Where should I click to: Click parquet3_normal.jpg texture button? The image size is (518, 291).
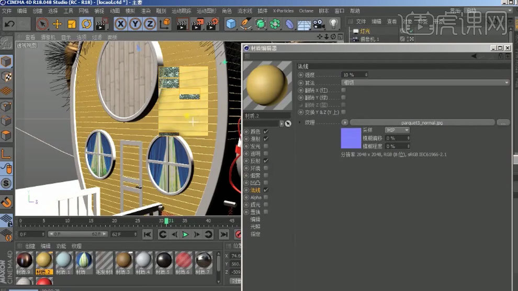tap(422, 122)
